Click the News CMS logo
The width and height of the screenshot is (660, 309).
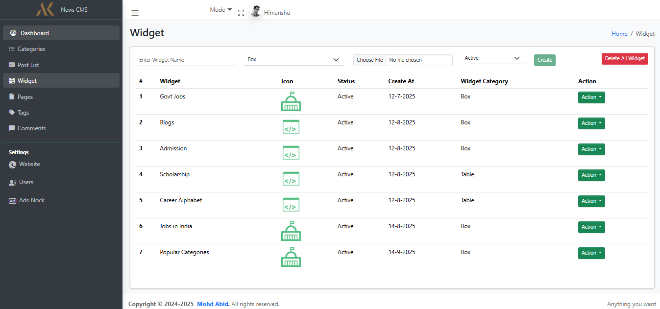click(x=46, y=9)
